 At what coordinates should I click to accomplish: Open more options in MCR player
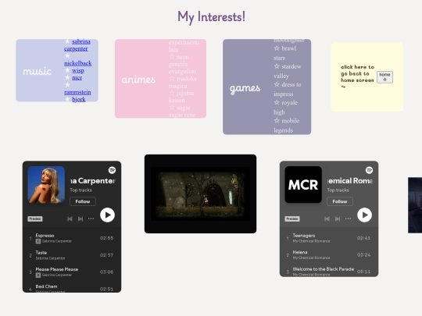[x=348, y=218]
